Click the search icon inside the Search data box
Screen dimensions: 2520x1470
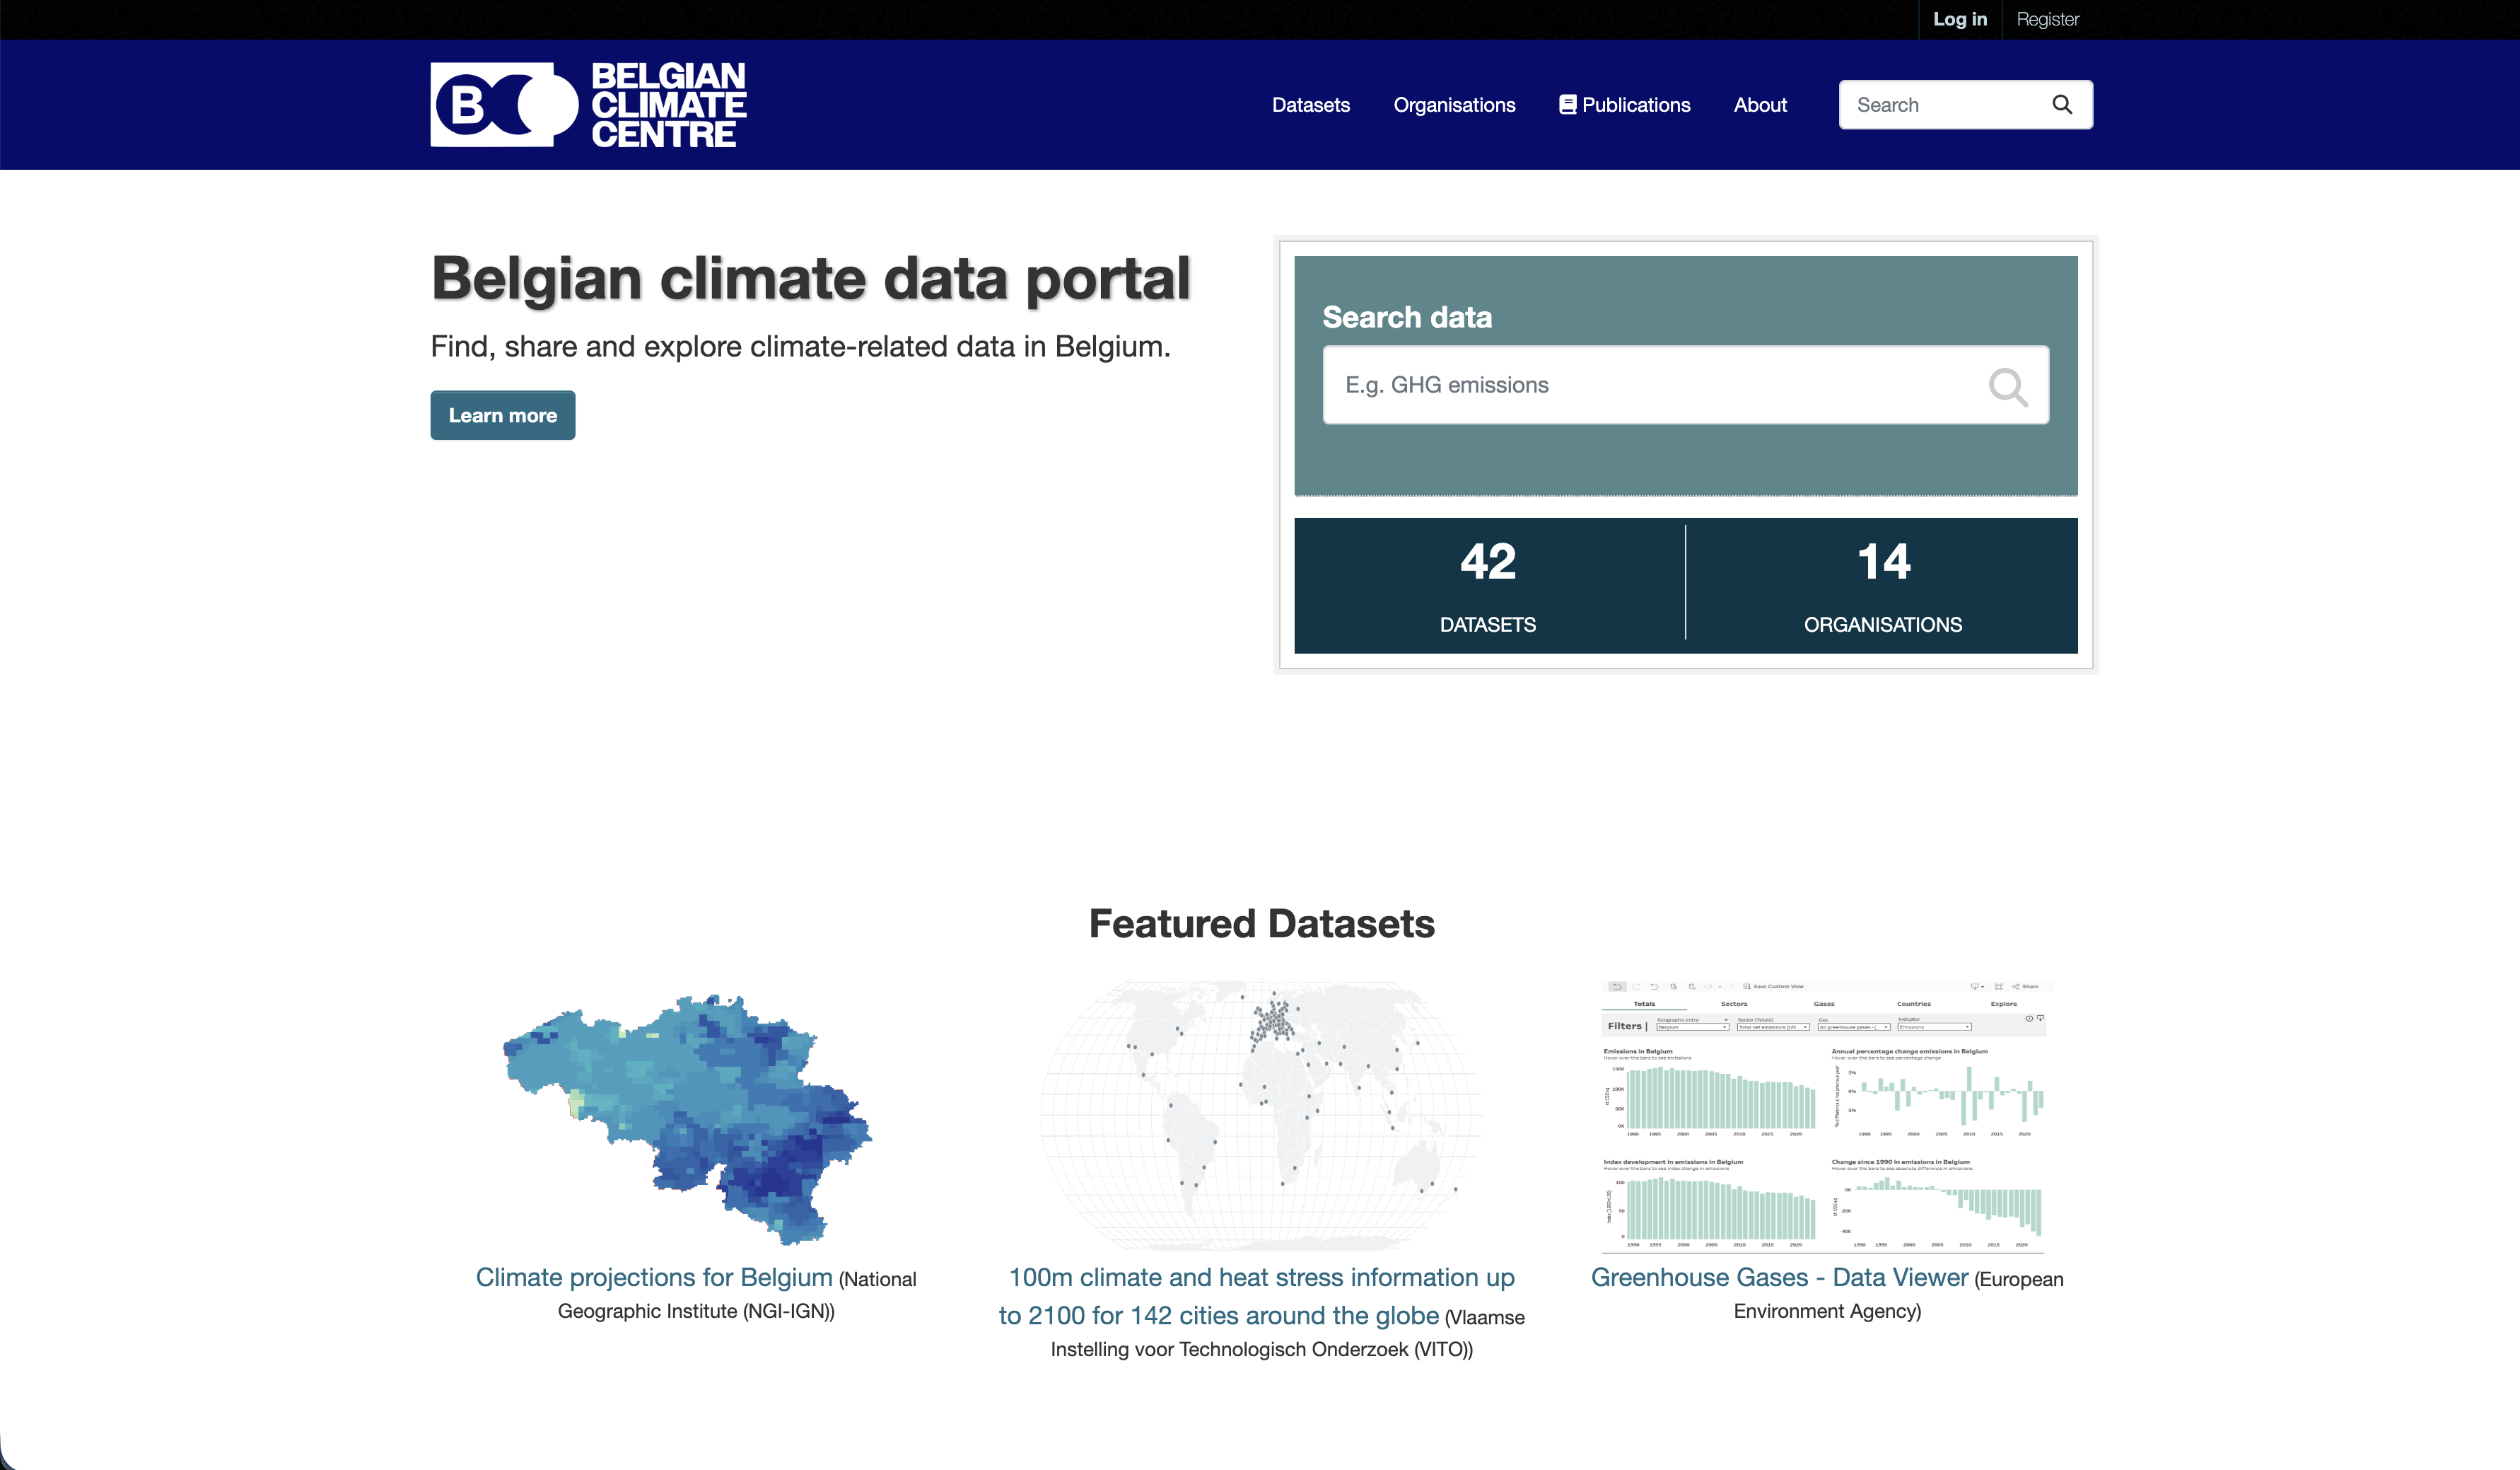[2009, 386]
